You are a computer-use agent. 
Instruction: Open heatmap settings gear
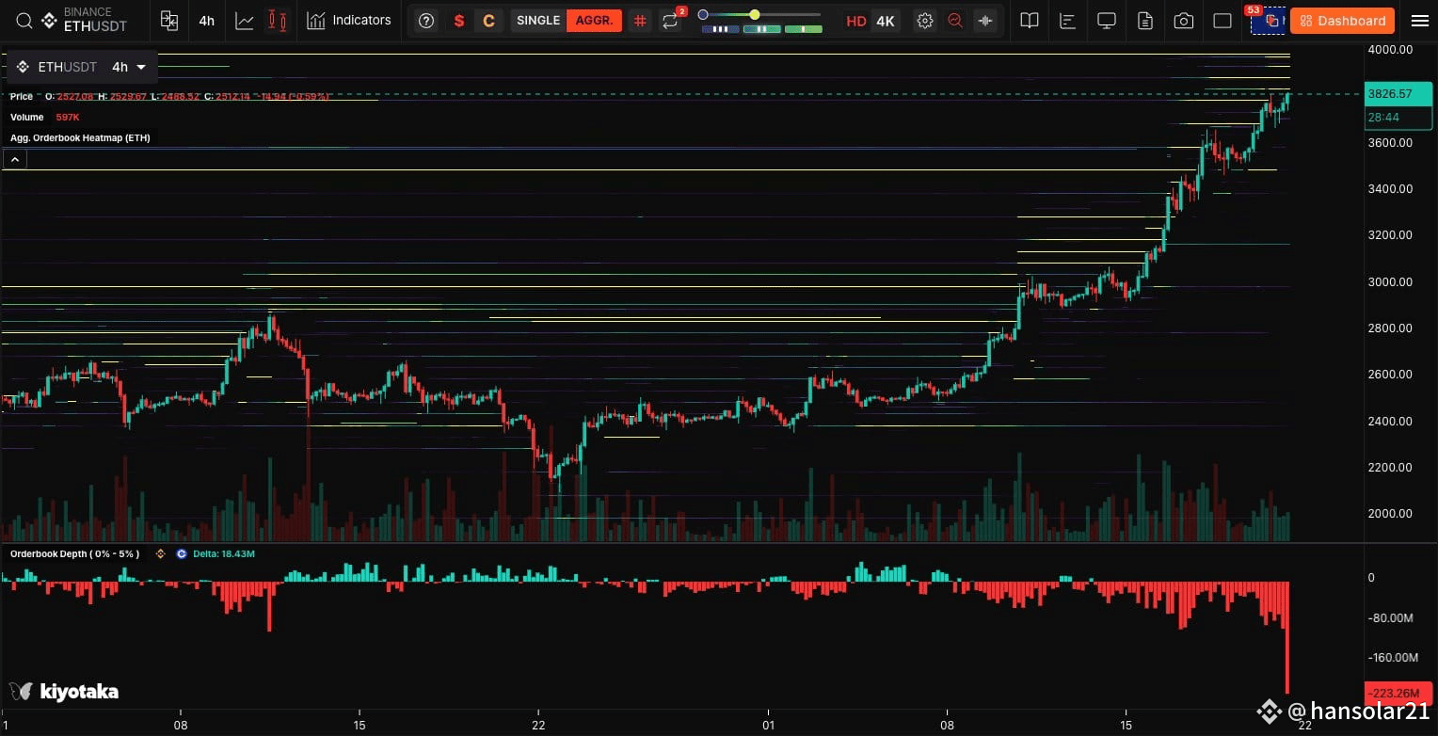[x=925, y=21]
